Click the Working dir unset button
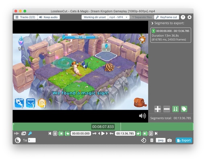206x161 pixels. tap(95, 17)
